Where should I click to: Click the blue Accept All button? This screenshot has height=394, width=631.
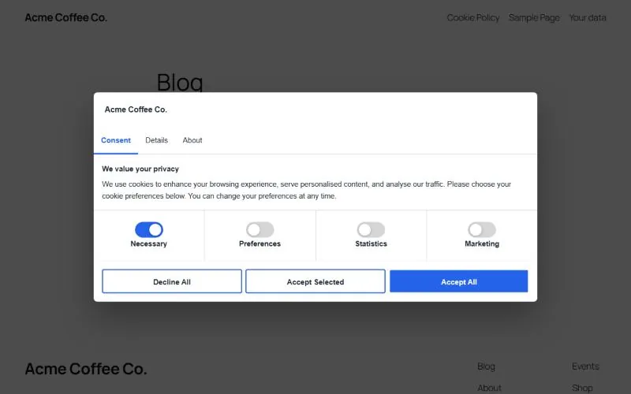click(459, 281)
